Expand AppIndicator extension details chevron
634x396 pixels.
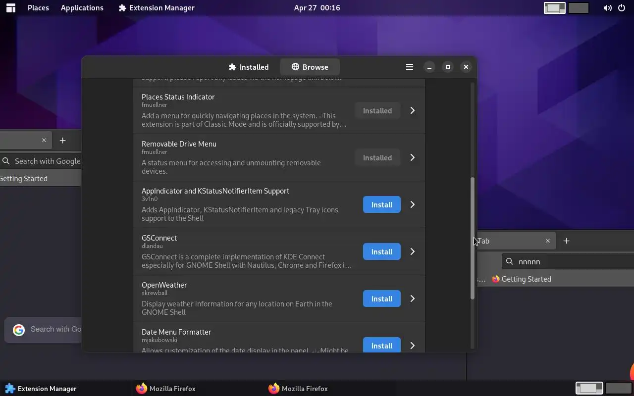click(x=412, y=204)
